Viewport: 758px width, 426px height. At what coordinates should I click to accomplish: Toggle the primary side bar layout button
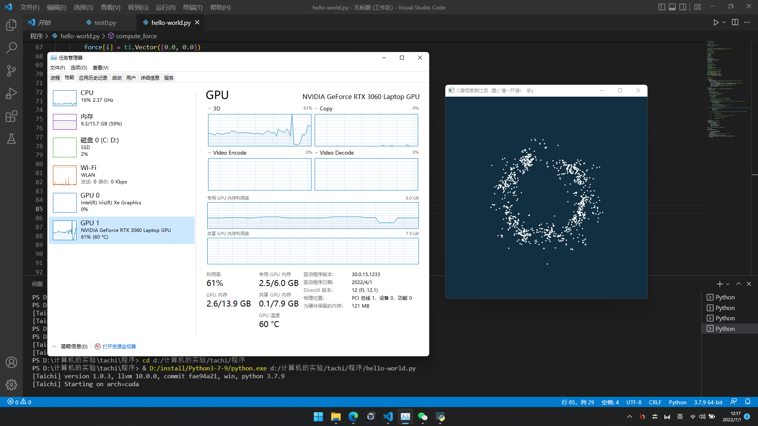[662, 7]
